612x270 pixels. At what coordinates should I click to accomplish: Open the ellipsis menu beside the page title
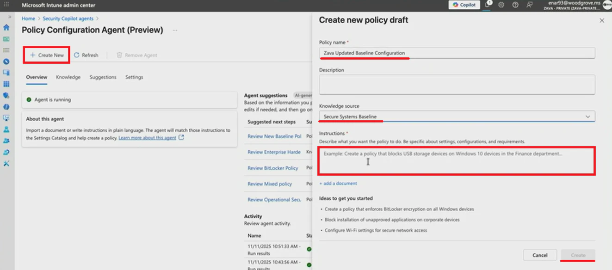pyautogui.click(x=175, y=30)
